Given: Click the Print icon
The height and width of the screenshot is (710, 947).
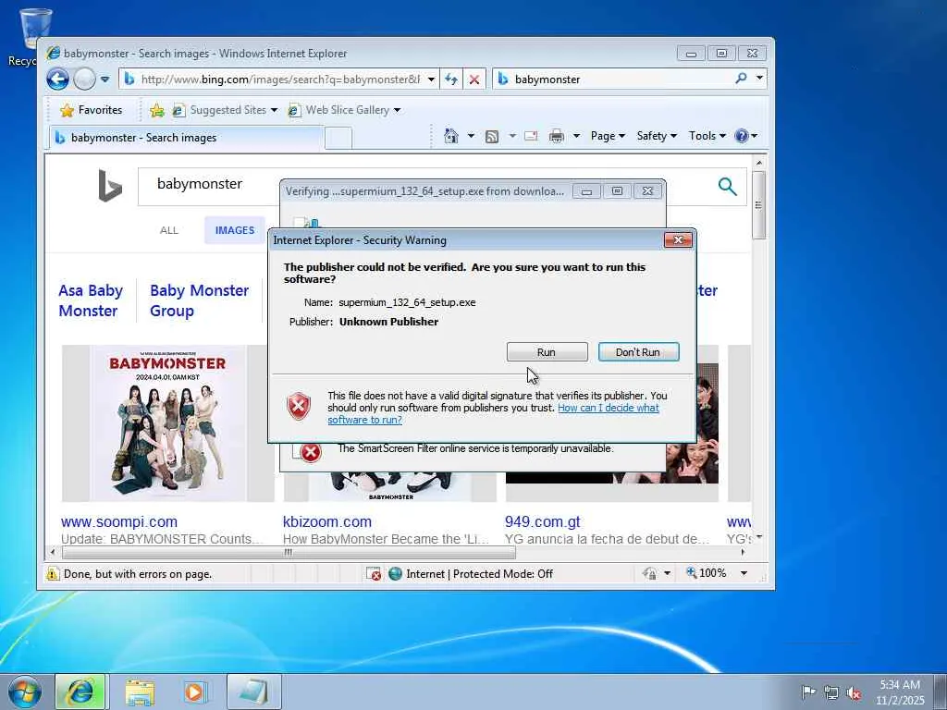Looking at the screenshot, I should pos(556,136).
